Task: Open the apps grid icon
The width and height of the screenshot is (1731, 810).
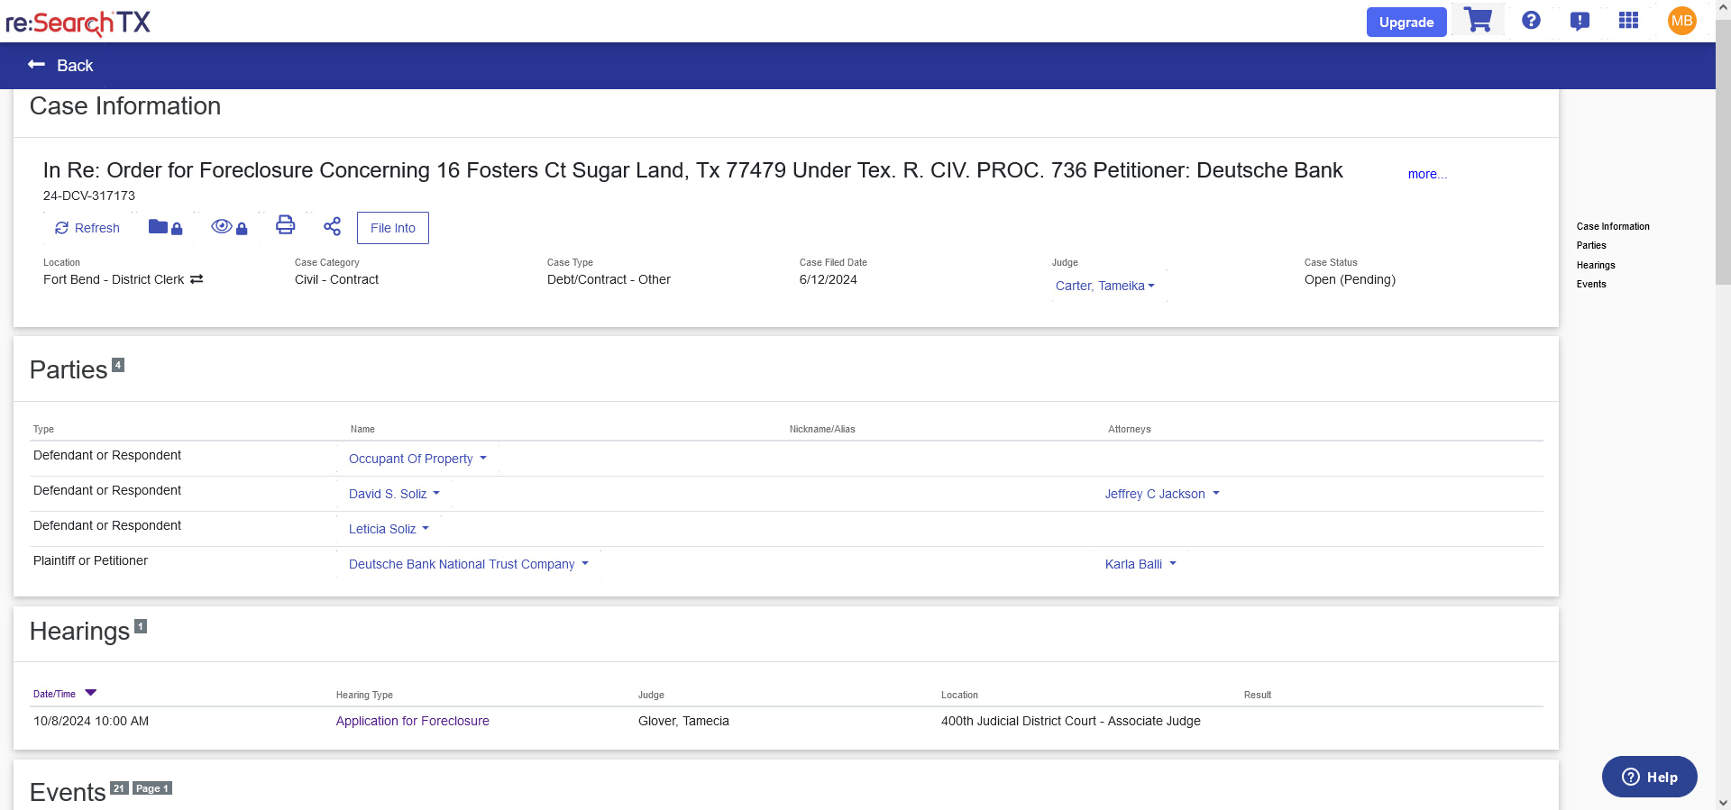Action: (x=1628, y=20)
